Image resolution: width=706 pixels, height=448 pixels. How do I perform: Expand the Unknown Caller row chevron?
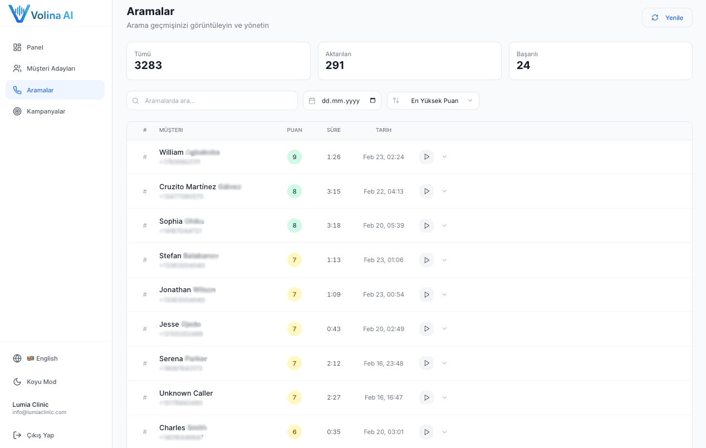point(444,397)
